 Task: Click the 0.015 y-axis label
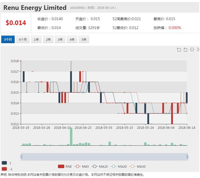[15, 92]
